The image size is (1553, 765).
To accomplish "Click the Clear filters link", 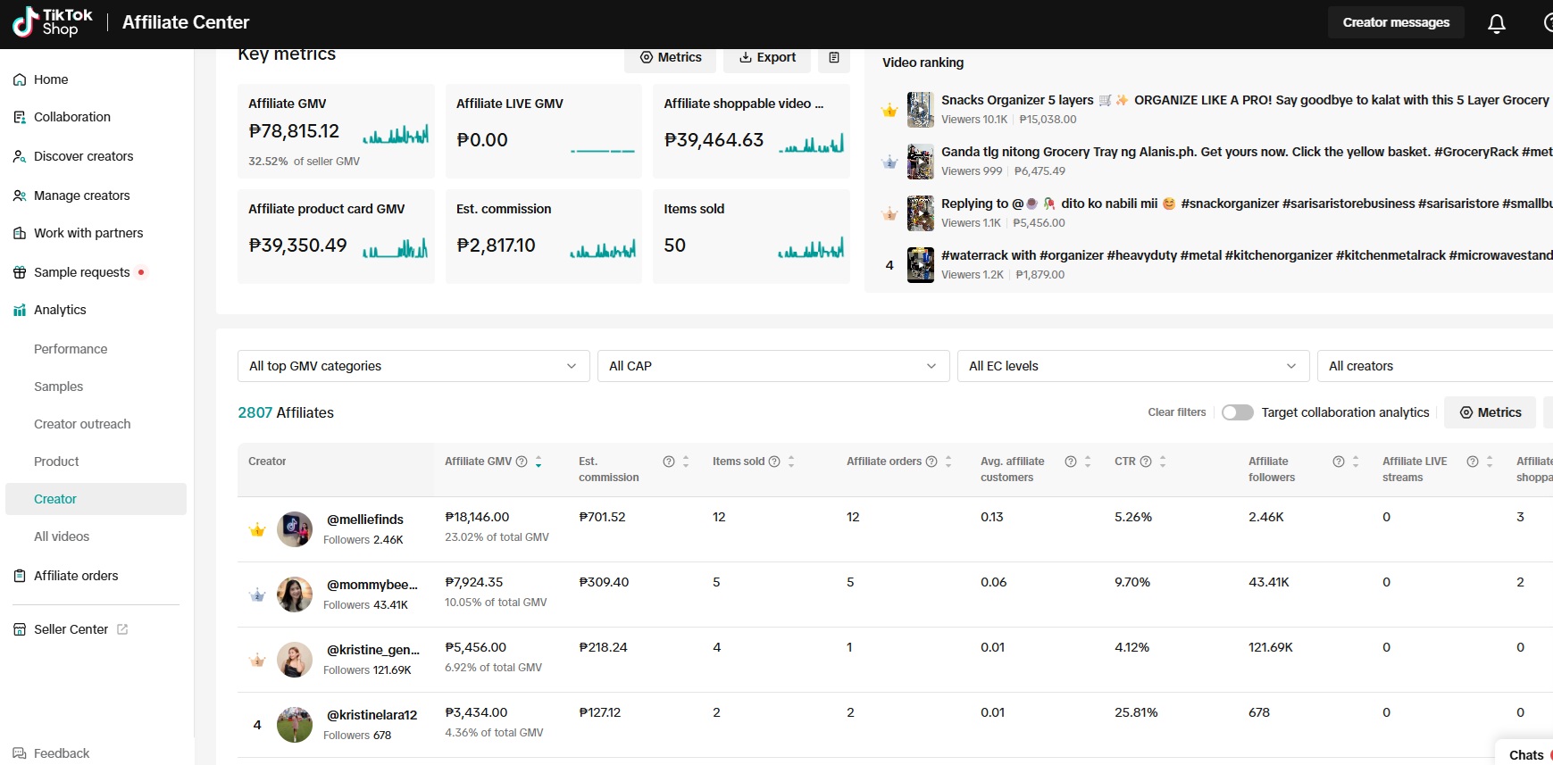I will [x=1177, y=412].
